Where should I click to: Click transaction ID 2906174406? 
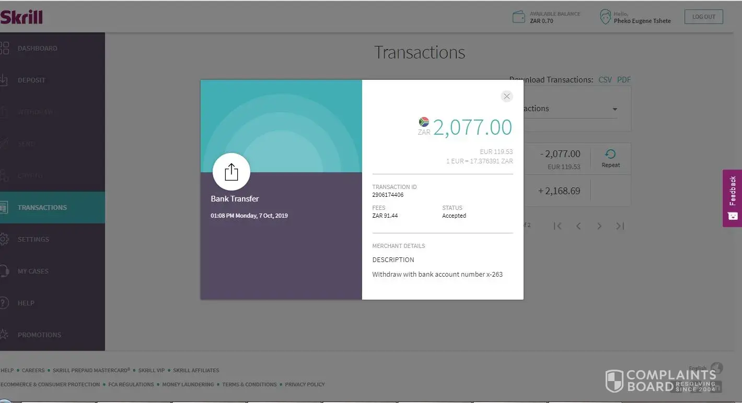388,195
